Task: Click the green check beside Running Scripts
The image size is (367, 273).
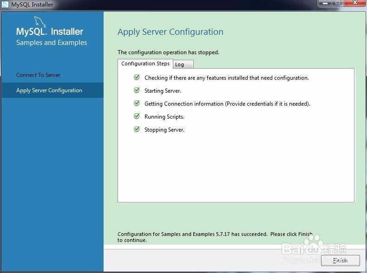Action: pos(137,116)
